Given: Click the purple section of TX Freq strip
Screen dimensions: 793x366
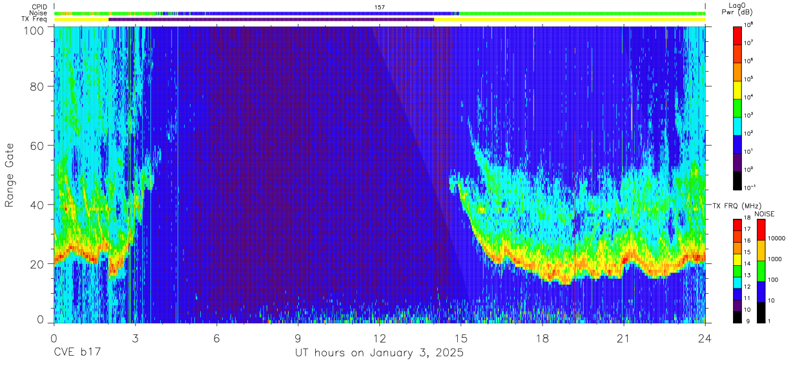Looking at the screenshot, I should (x=271, y=19).
